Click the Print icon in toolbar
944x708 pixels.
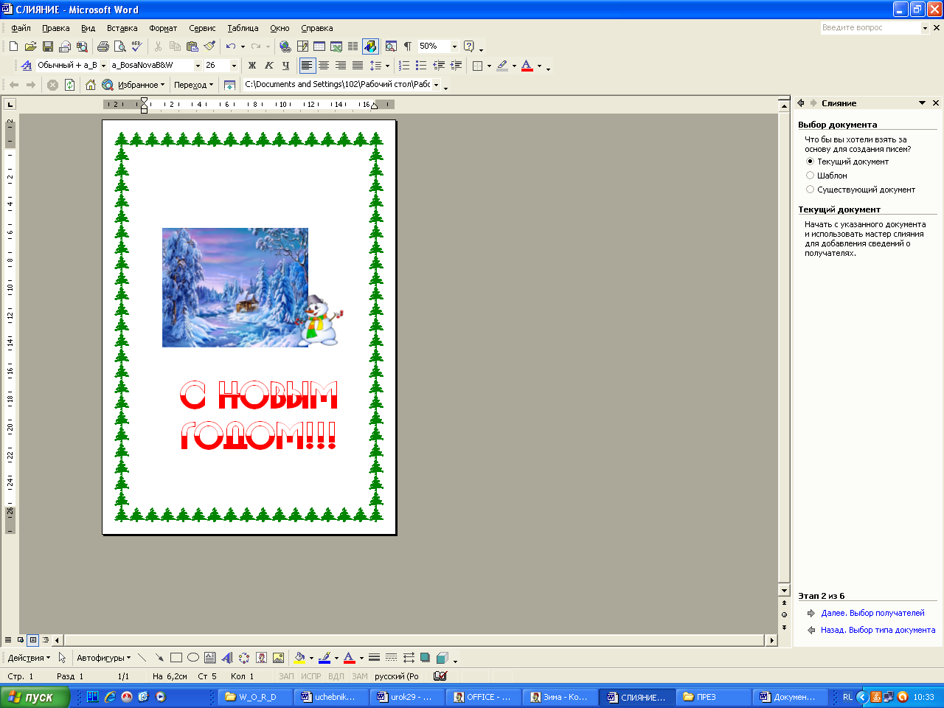[103, 46]
